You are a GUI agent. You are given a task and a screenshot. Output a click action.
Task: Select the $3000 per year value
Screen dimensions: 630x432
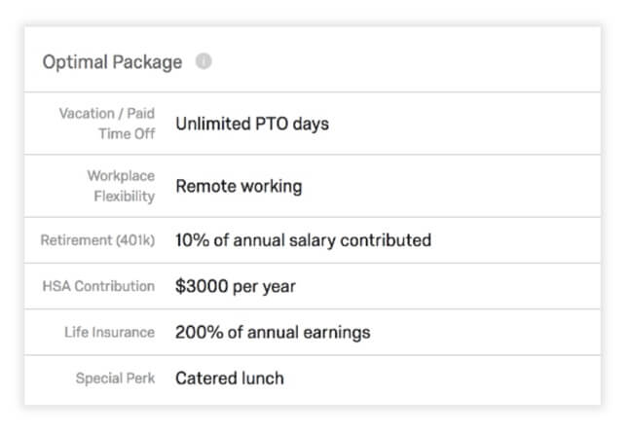tap(236, 286)
